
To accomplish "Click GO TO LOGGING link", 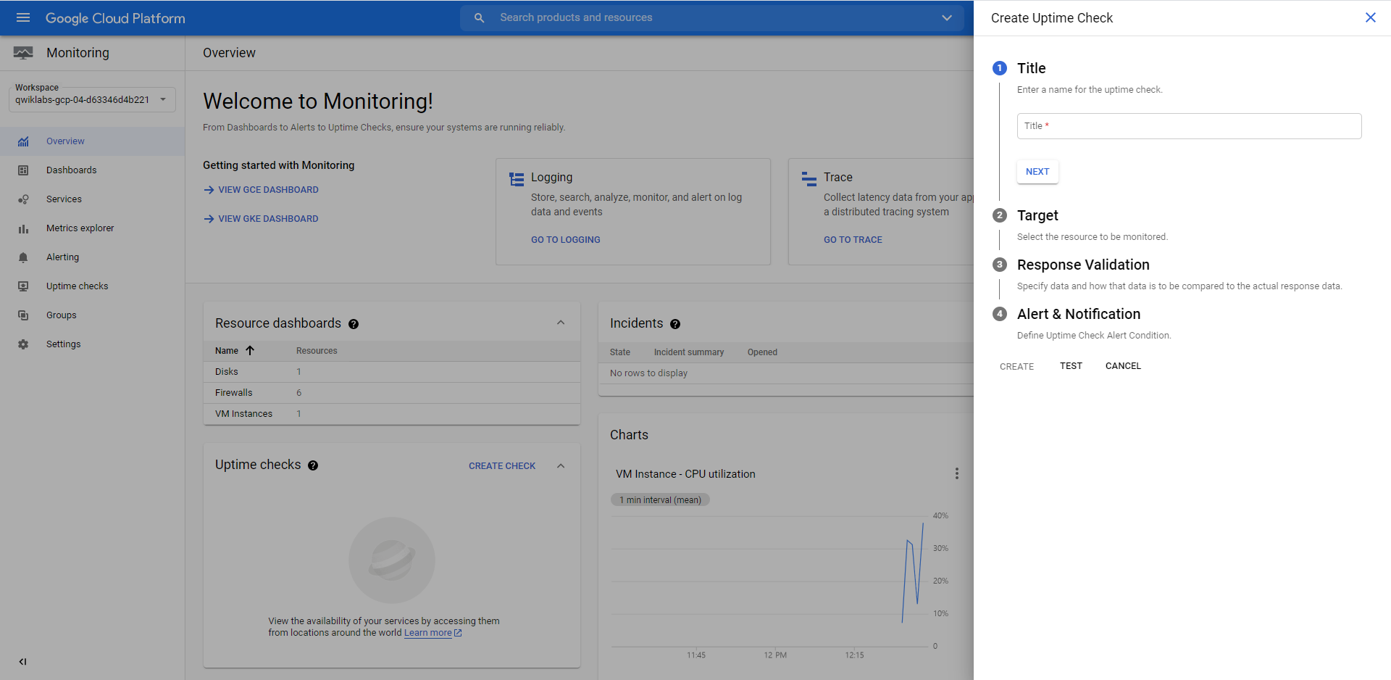I will coord(566,240).
